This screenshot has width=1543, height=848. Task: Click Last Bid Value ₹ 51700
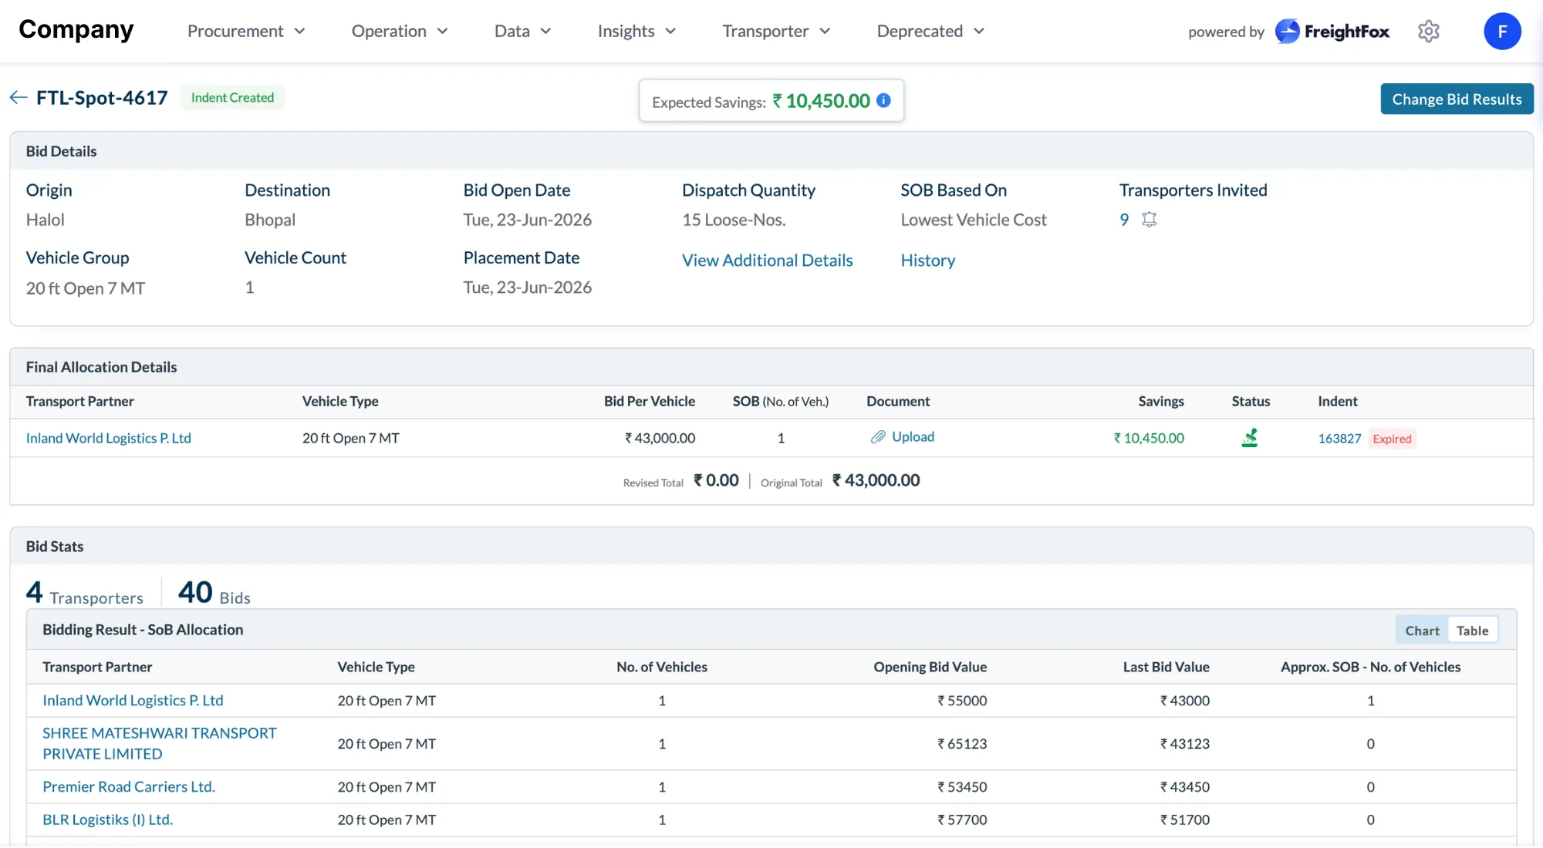[x=1185, y=820]
